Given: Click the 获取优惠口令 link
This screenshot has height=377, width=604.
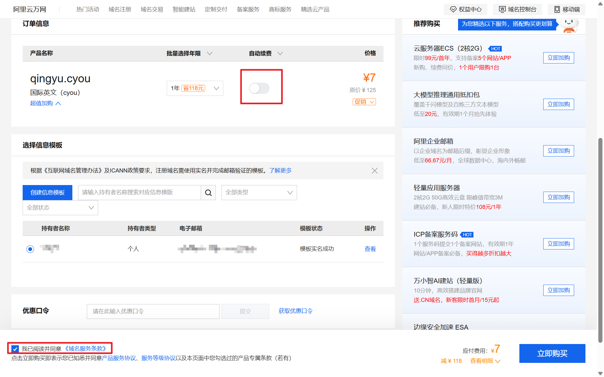Looking at the screenshot, I should [x=295, y=311].
